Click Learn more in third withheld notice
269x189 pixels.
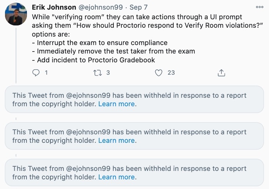(x=116, y=177)
